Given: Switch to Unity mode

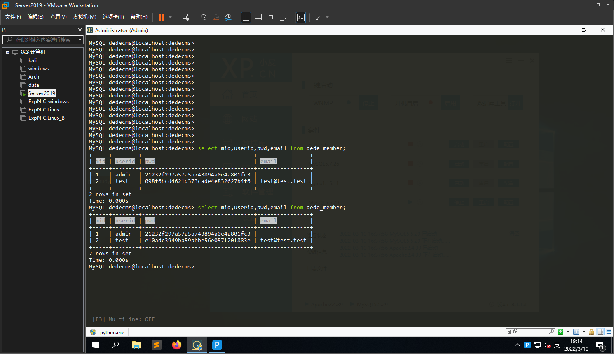Looking at the screenshot, I should (283, 17).
